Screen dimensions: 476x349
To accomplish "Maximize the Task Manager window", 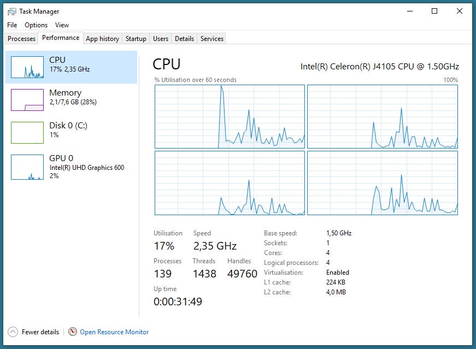I will click(x=434, y=11).
